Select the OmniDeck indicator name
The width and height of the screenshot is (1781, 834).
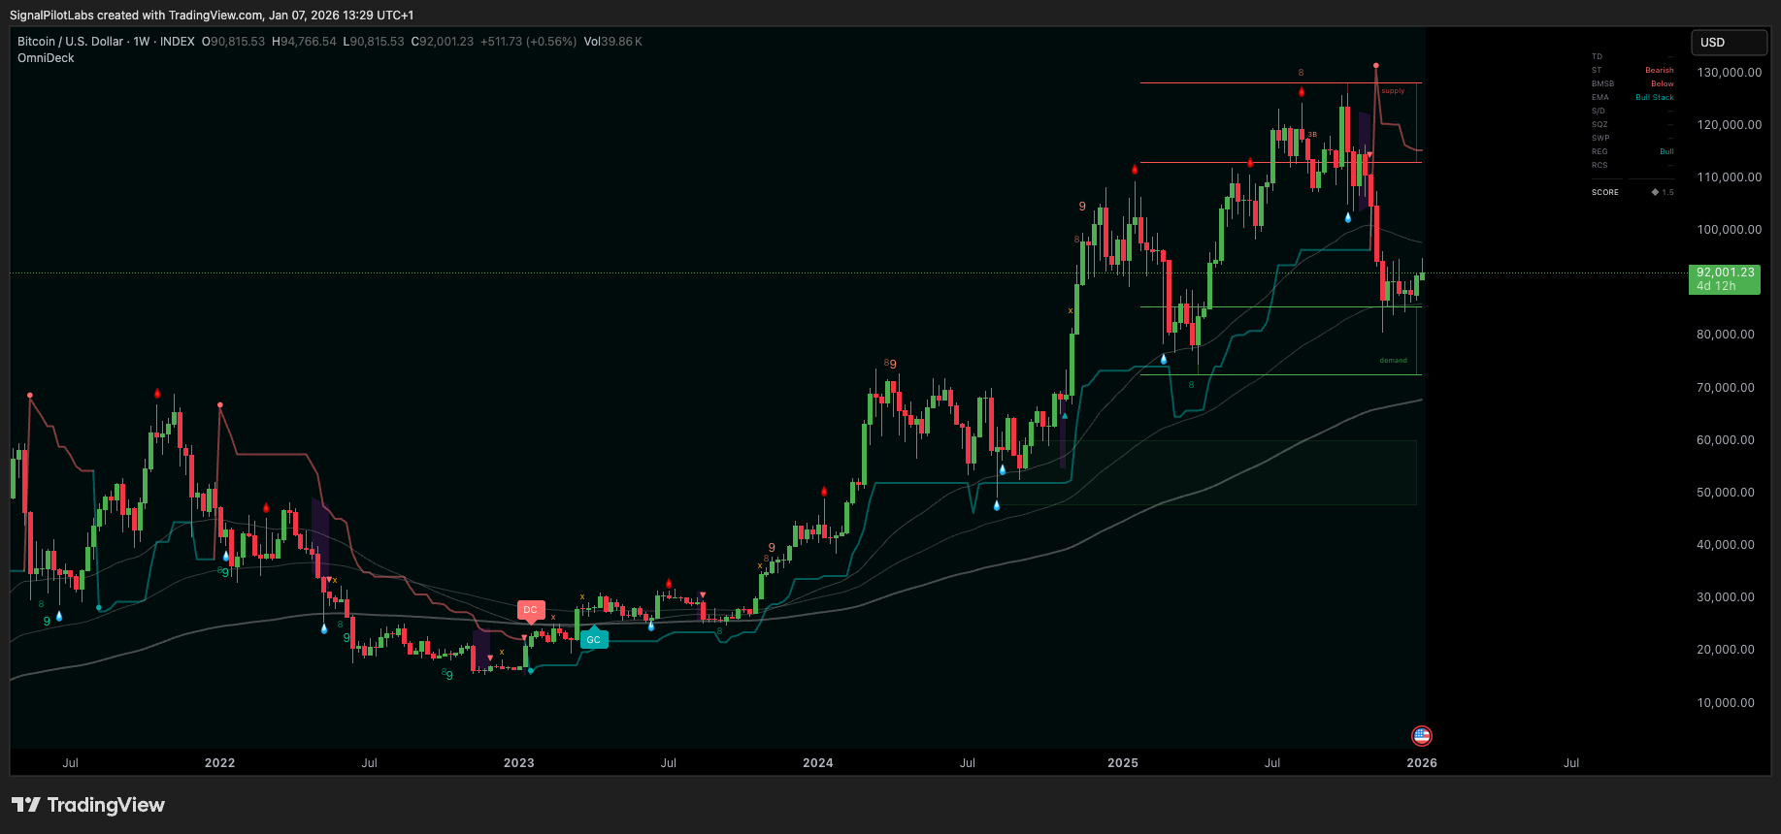pyautogui.click(x=46, y=58)
